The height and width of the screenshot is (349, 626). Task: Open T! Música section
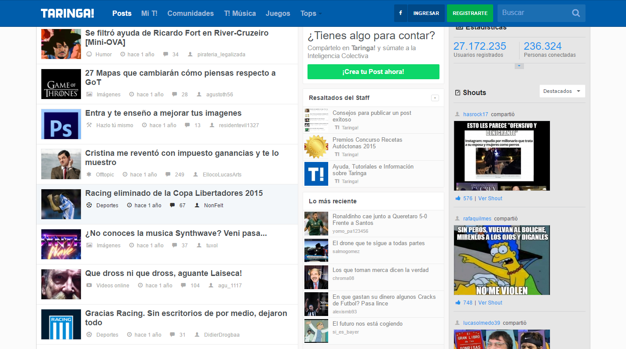(240, 13)
